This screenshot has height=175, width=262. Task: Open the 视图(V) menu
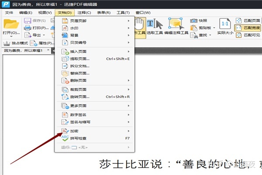pos(45,13)
